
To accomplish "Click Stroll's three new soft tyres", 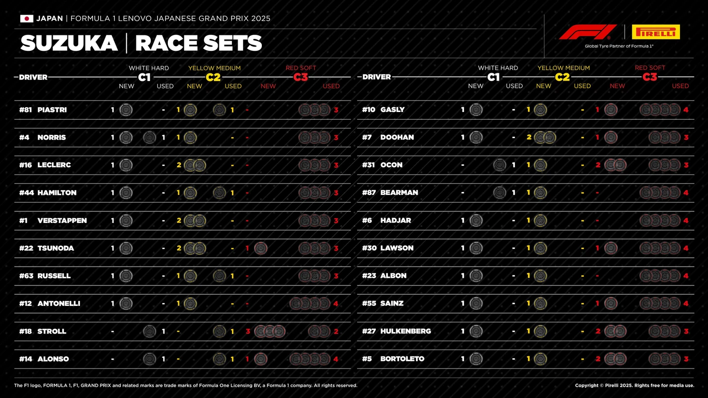I will click(270, 331).
